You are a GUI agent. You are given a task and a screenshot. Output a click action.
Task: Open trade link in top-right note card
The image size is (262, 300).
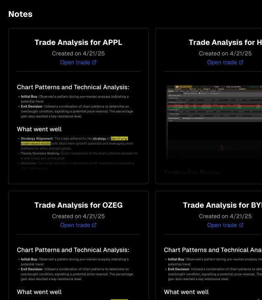tap(225, 62)
